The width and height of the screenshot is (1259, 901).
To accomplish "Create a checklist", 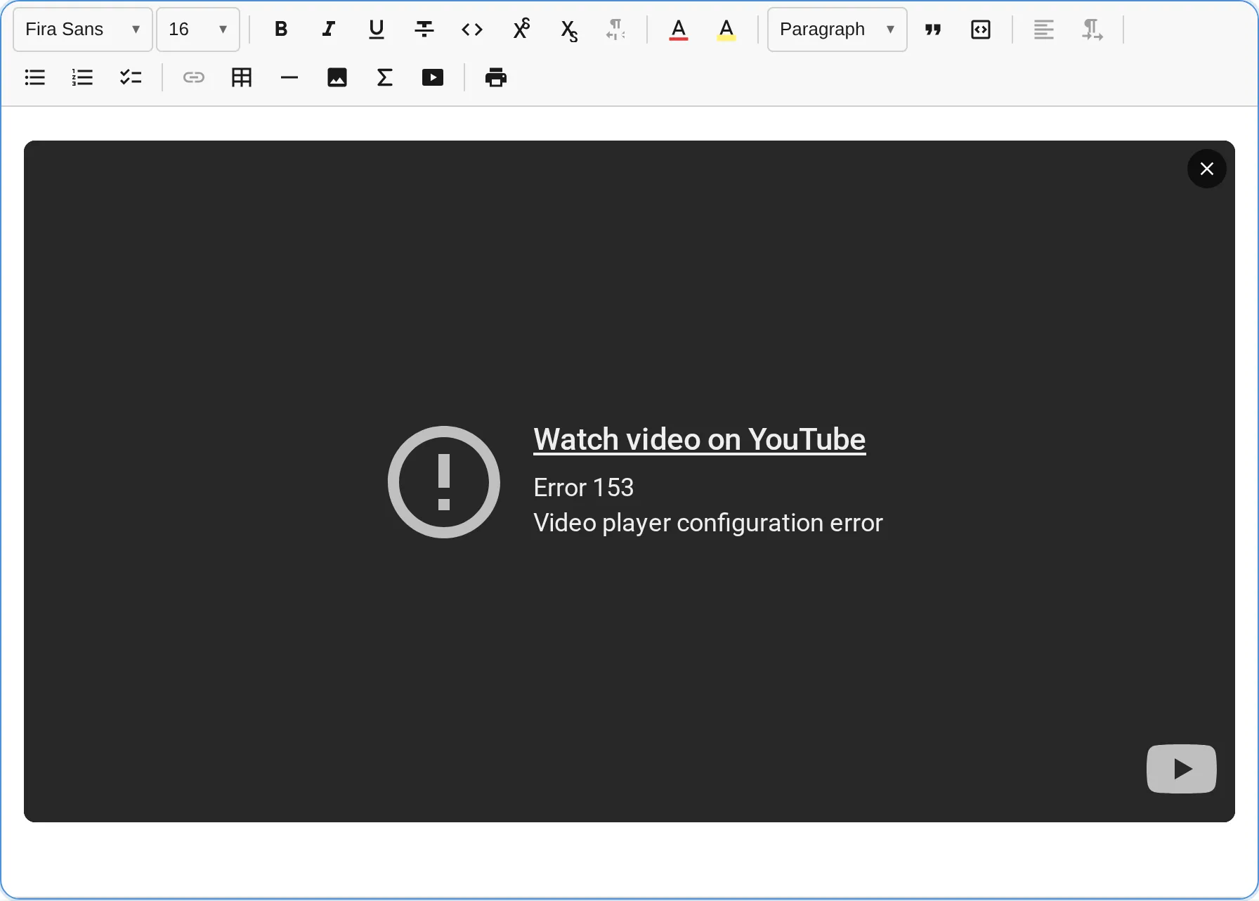I will (131, 77).
